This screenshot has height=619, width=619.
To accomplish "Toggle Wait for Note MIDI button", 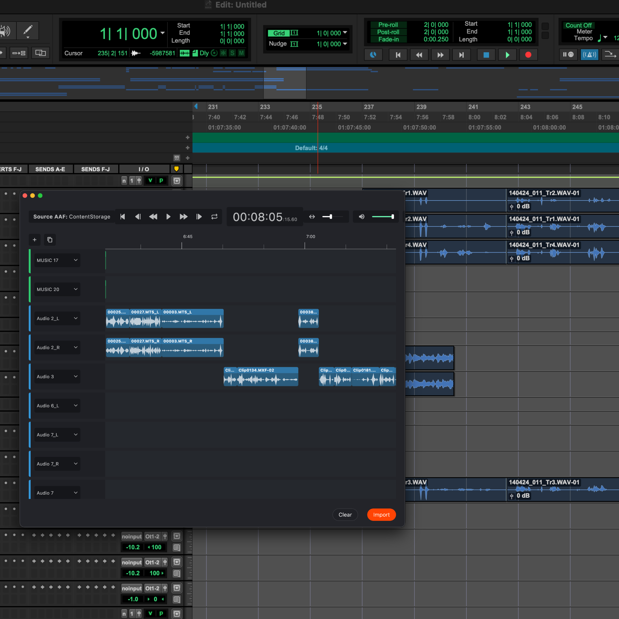I will pyautogui.click(x=568, y=54).
